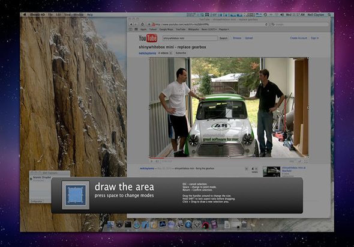Open Terminal from the Dock
The height and width of the screenshot is (247, 354).
(128, 224)
